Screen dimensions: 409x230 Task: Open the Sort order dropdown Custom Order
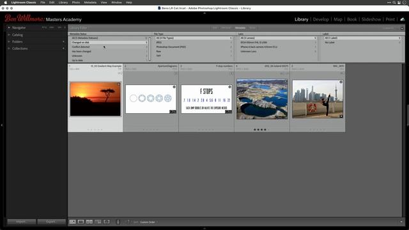148,222
